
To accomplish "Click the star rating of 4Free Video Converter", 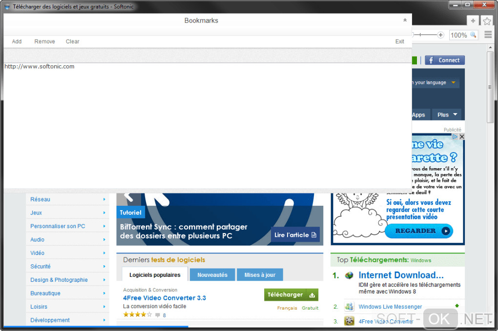I will pyautogui.click(x=137, y=314).
